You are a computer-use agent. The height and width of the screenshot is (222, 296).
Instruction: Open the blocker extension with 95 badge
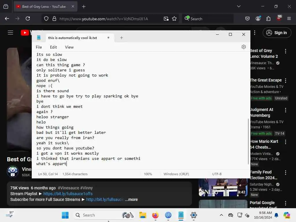coord(279,18)
